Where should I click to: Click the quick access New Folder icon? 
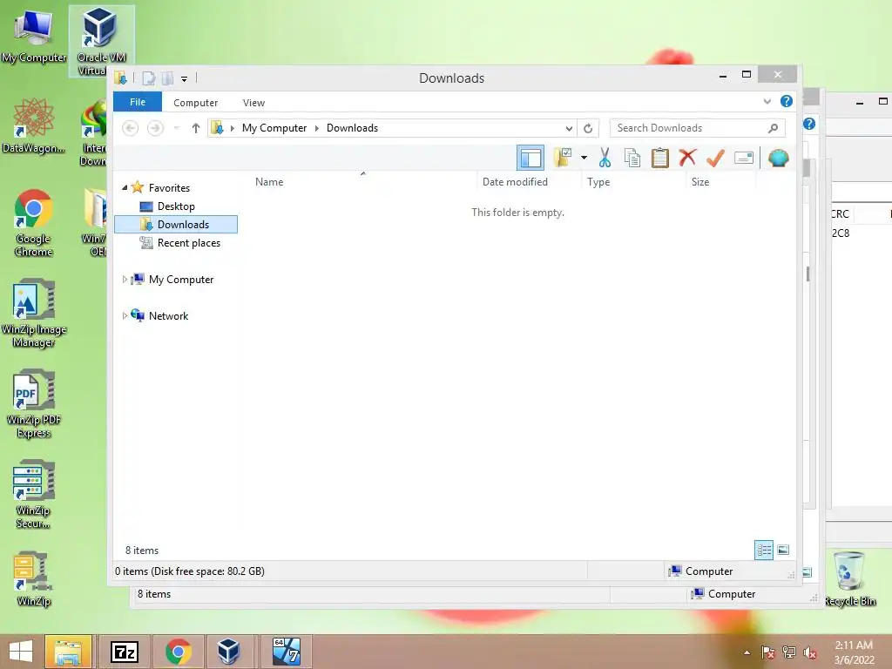167,78
